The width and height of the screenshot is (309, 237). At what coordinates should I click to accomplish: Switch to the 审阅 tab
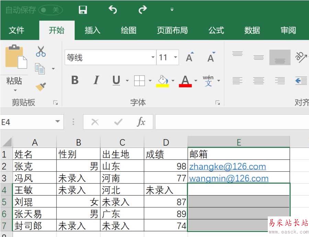point(288,30)
